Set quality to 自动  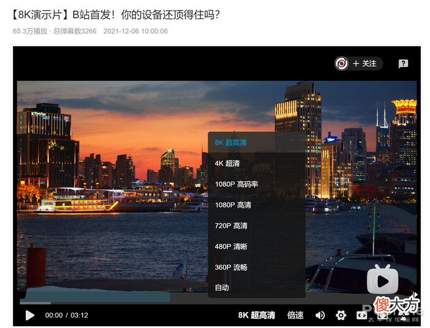(257, 287)
